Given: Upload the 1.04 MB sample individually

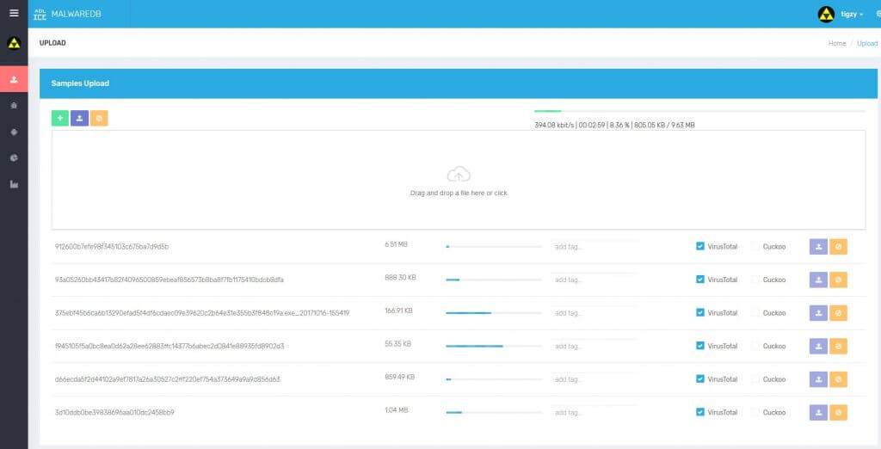Looking at the screenshot, I should [x=818, y=413].
